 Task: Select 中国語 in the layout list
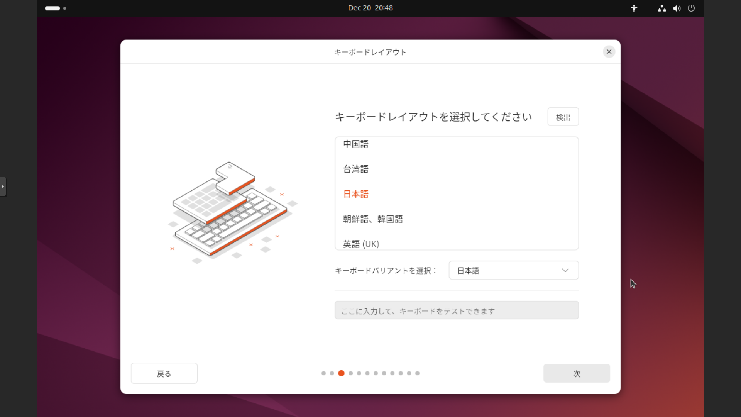pos(356,144)
